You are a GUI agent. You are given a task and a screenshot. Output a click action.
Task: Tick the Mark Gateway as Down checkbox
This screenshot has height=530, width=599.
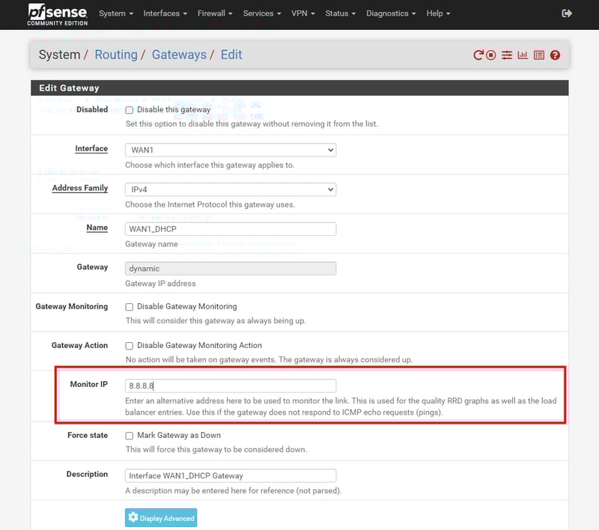(130, 436)
